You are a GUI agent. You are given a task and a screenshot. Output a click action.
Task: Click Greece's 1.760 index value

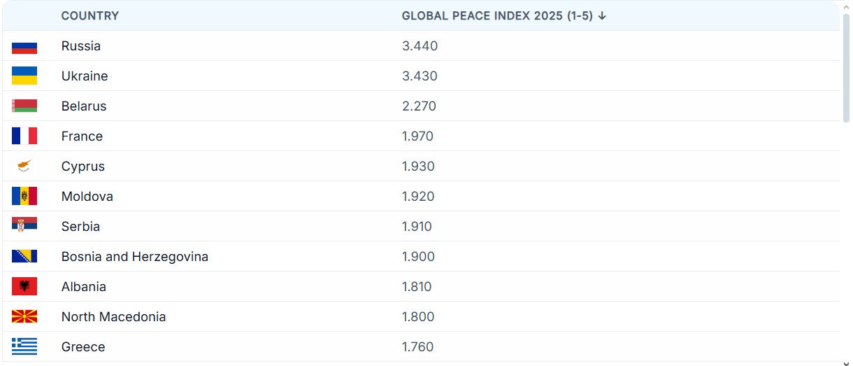[x=417, y=347]
